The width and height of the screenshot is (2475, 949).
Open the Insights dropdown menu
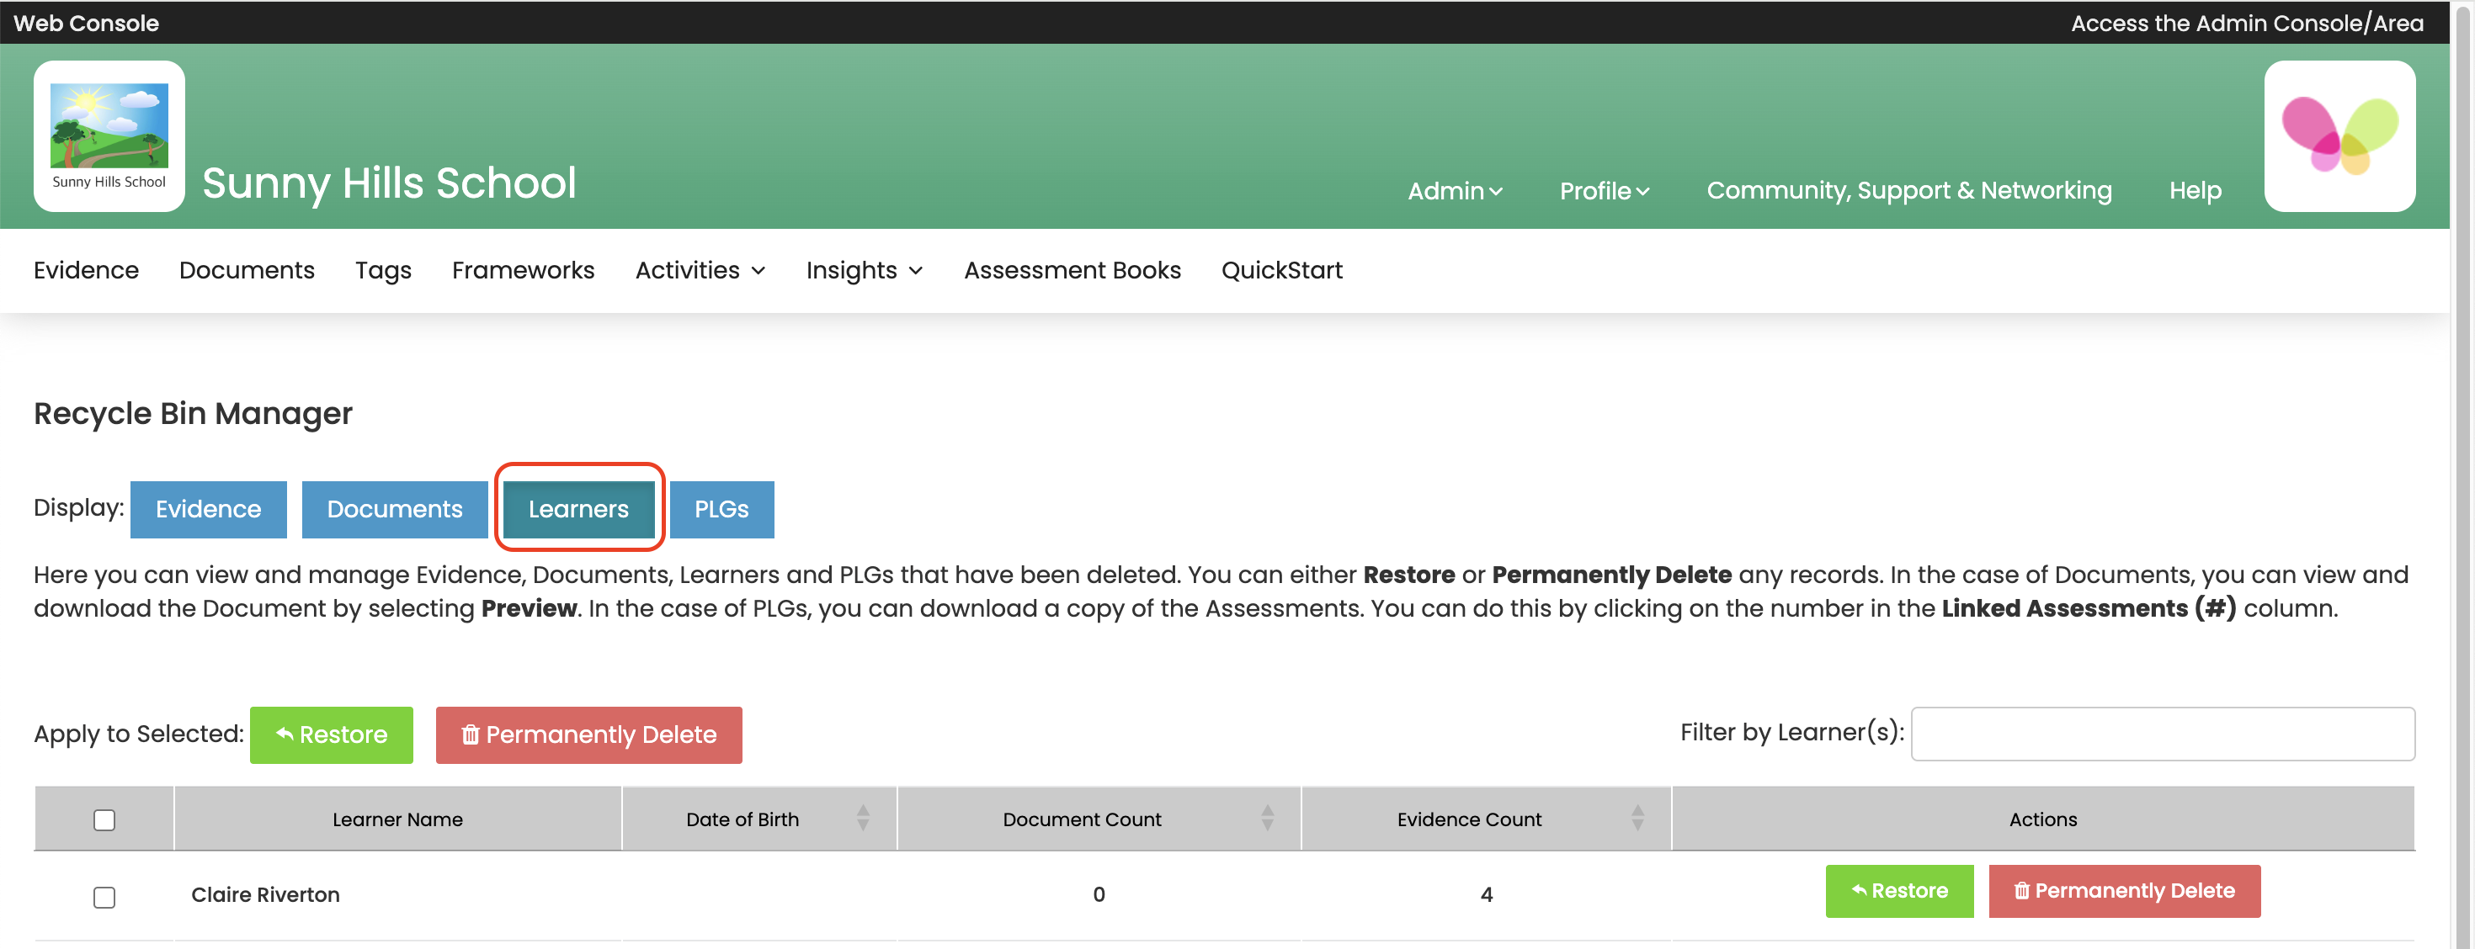click(863, 271)
